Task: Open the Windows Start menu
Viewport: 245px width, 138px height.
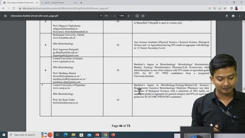Action: click(x=4, y=135)
